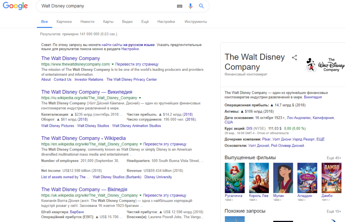
Task: Switch to the Новости tab
Action: [x=87, y=22]
